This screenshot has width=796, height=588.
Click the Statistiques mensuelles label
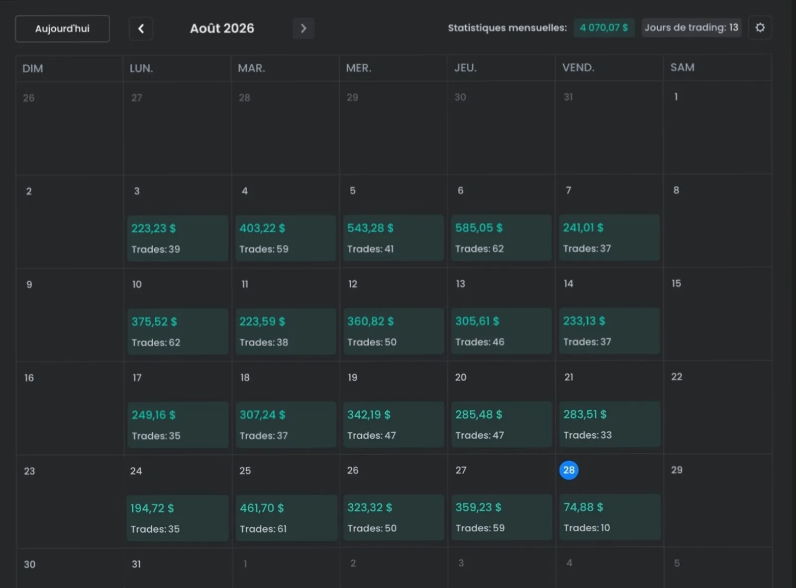pos(507,28)
